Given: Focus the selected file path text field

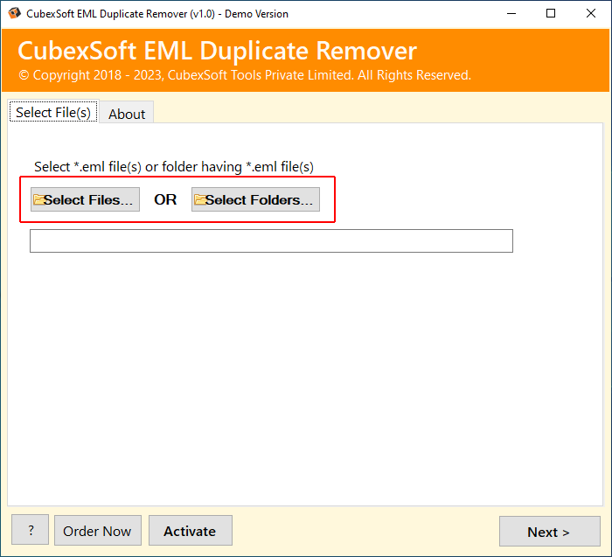Looking at the screenshot, I should click(271, 240).
